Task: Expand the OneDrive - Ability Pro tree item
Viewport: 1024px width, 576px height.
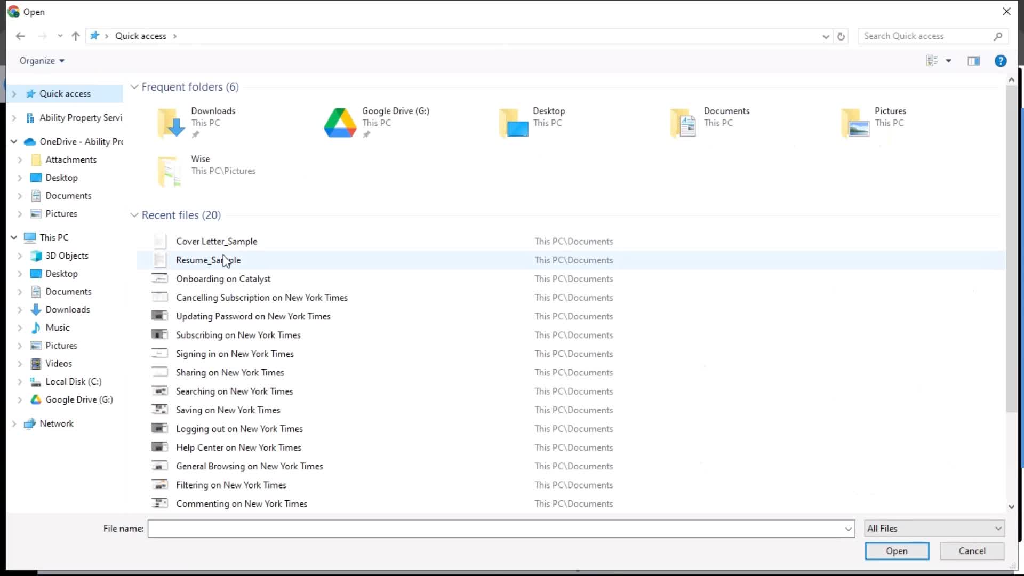Action: (x=14, y=141)
